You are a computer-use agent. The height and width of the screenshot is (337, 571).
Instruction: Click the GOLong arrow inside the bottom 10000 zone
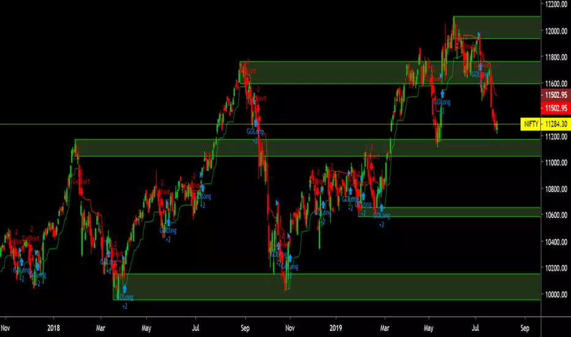click(124, 289)
